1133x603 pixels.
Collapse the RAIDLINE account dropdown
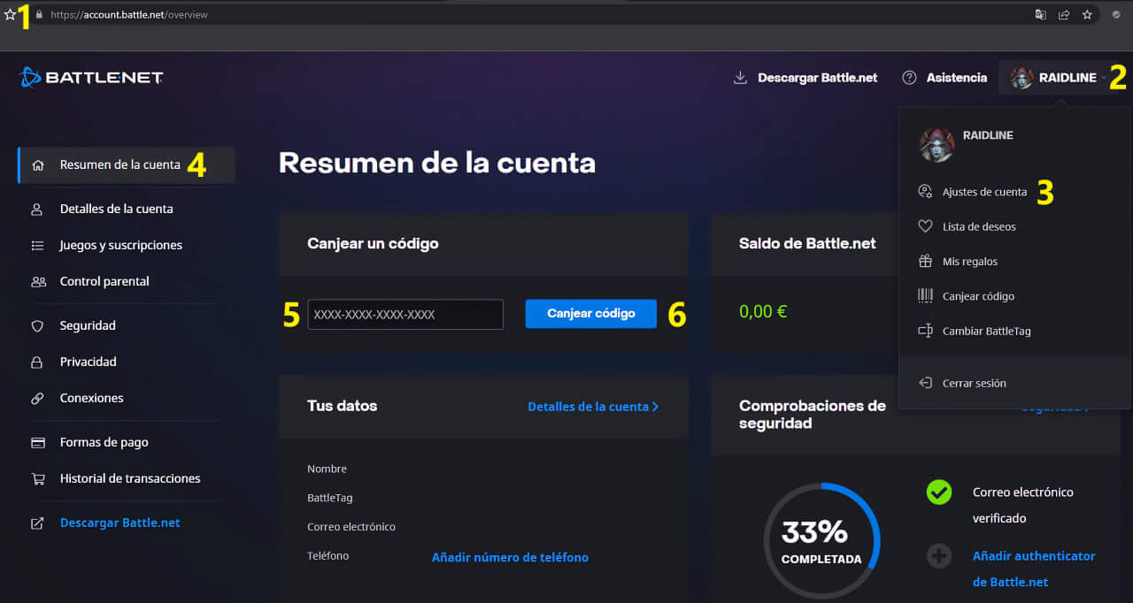click(x=1057, y=78)
